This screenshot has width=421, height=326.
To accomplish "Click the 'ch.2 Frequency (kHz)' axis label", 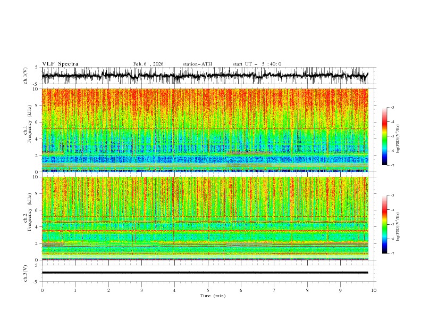I will point(28,212).
